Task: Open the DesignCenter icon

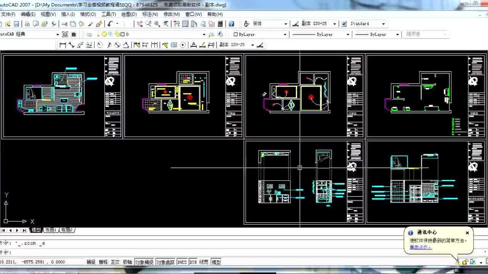Action: tap(185, 24)
